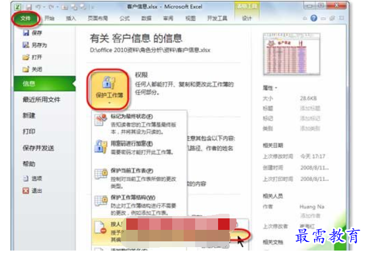
Task: Click the 今天 17:17 last modified value
Action: pyautogui.click(x=312, y=156)
